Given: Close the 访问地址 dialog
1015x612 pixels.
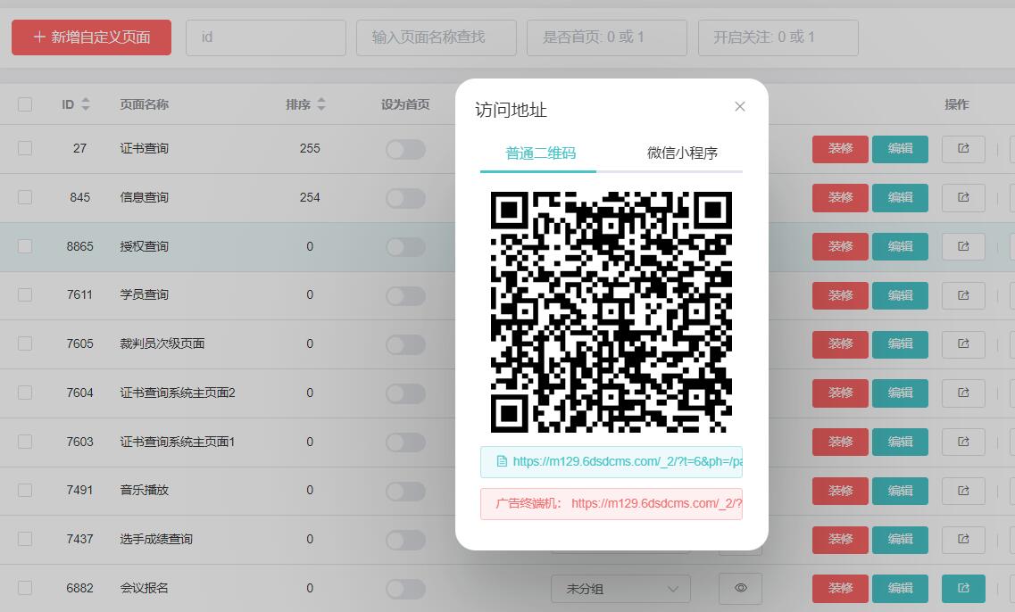Looking at the screenshot, I should click(740, 107).
